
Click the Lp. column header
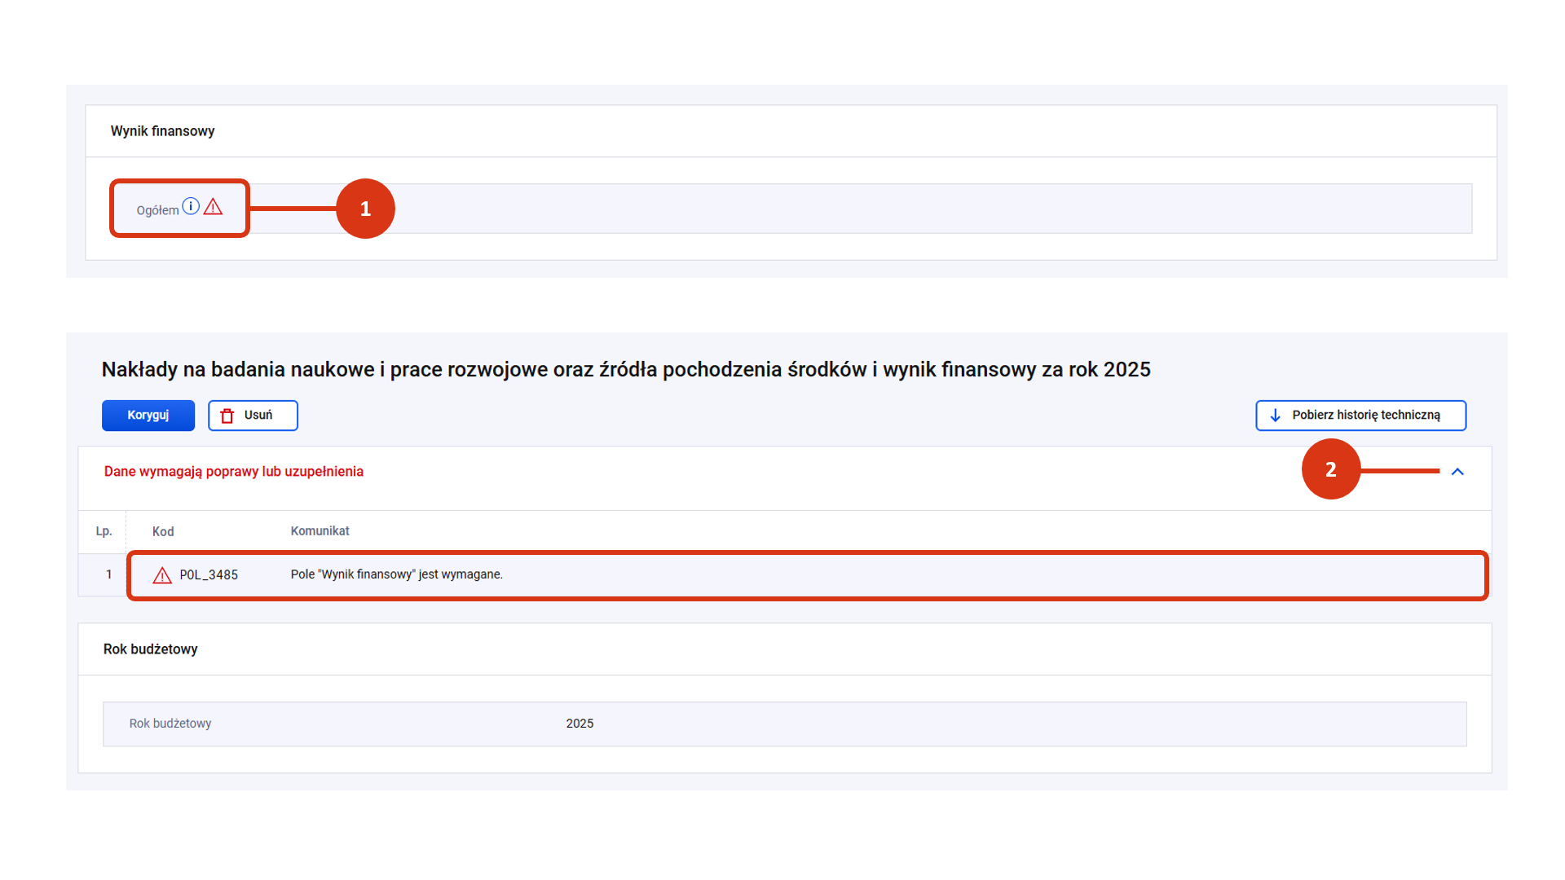tap(104, 531)
